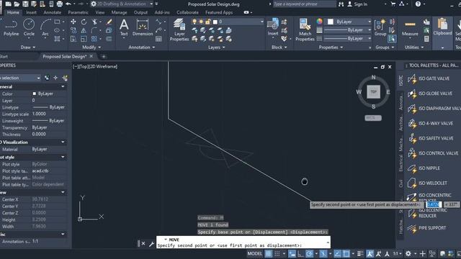Select the Rotate tool in Modify panel
Image resolution: width=461 pixels, height=259 pixels.
(84, 22)
